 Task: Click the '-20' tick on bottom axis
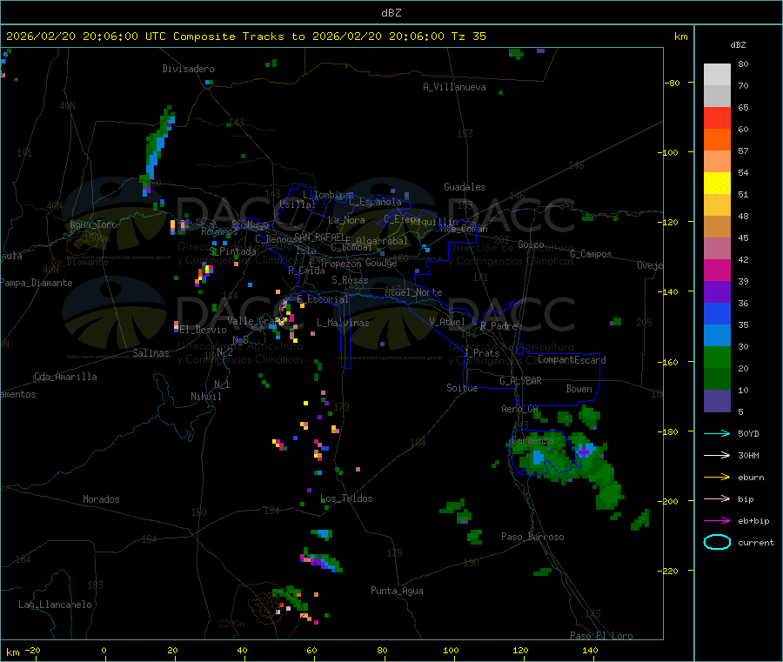click(x=32, y=650)
